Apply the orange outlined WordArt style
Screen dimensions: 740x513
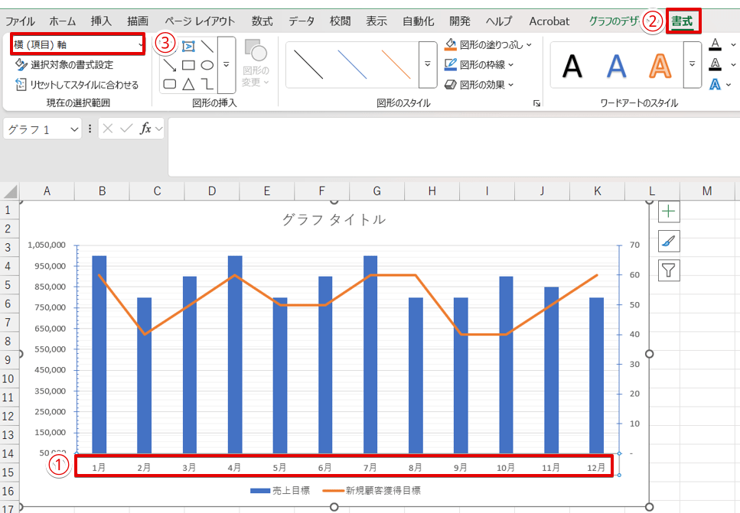tap(660, 66)
